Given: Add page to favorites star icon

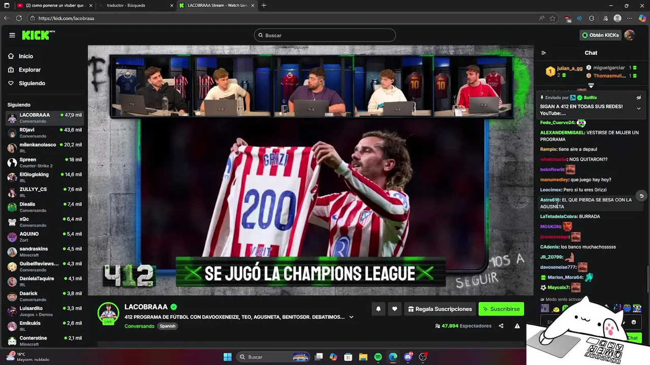Looking at the screenshot, I should pyautogui.click(x=552, y=18).
